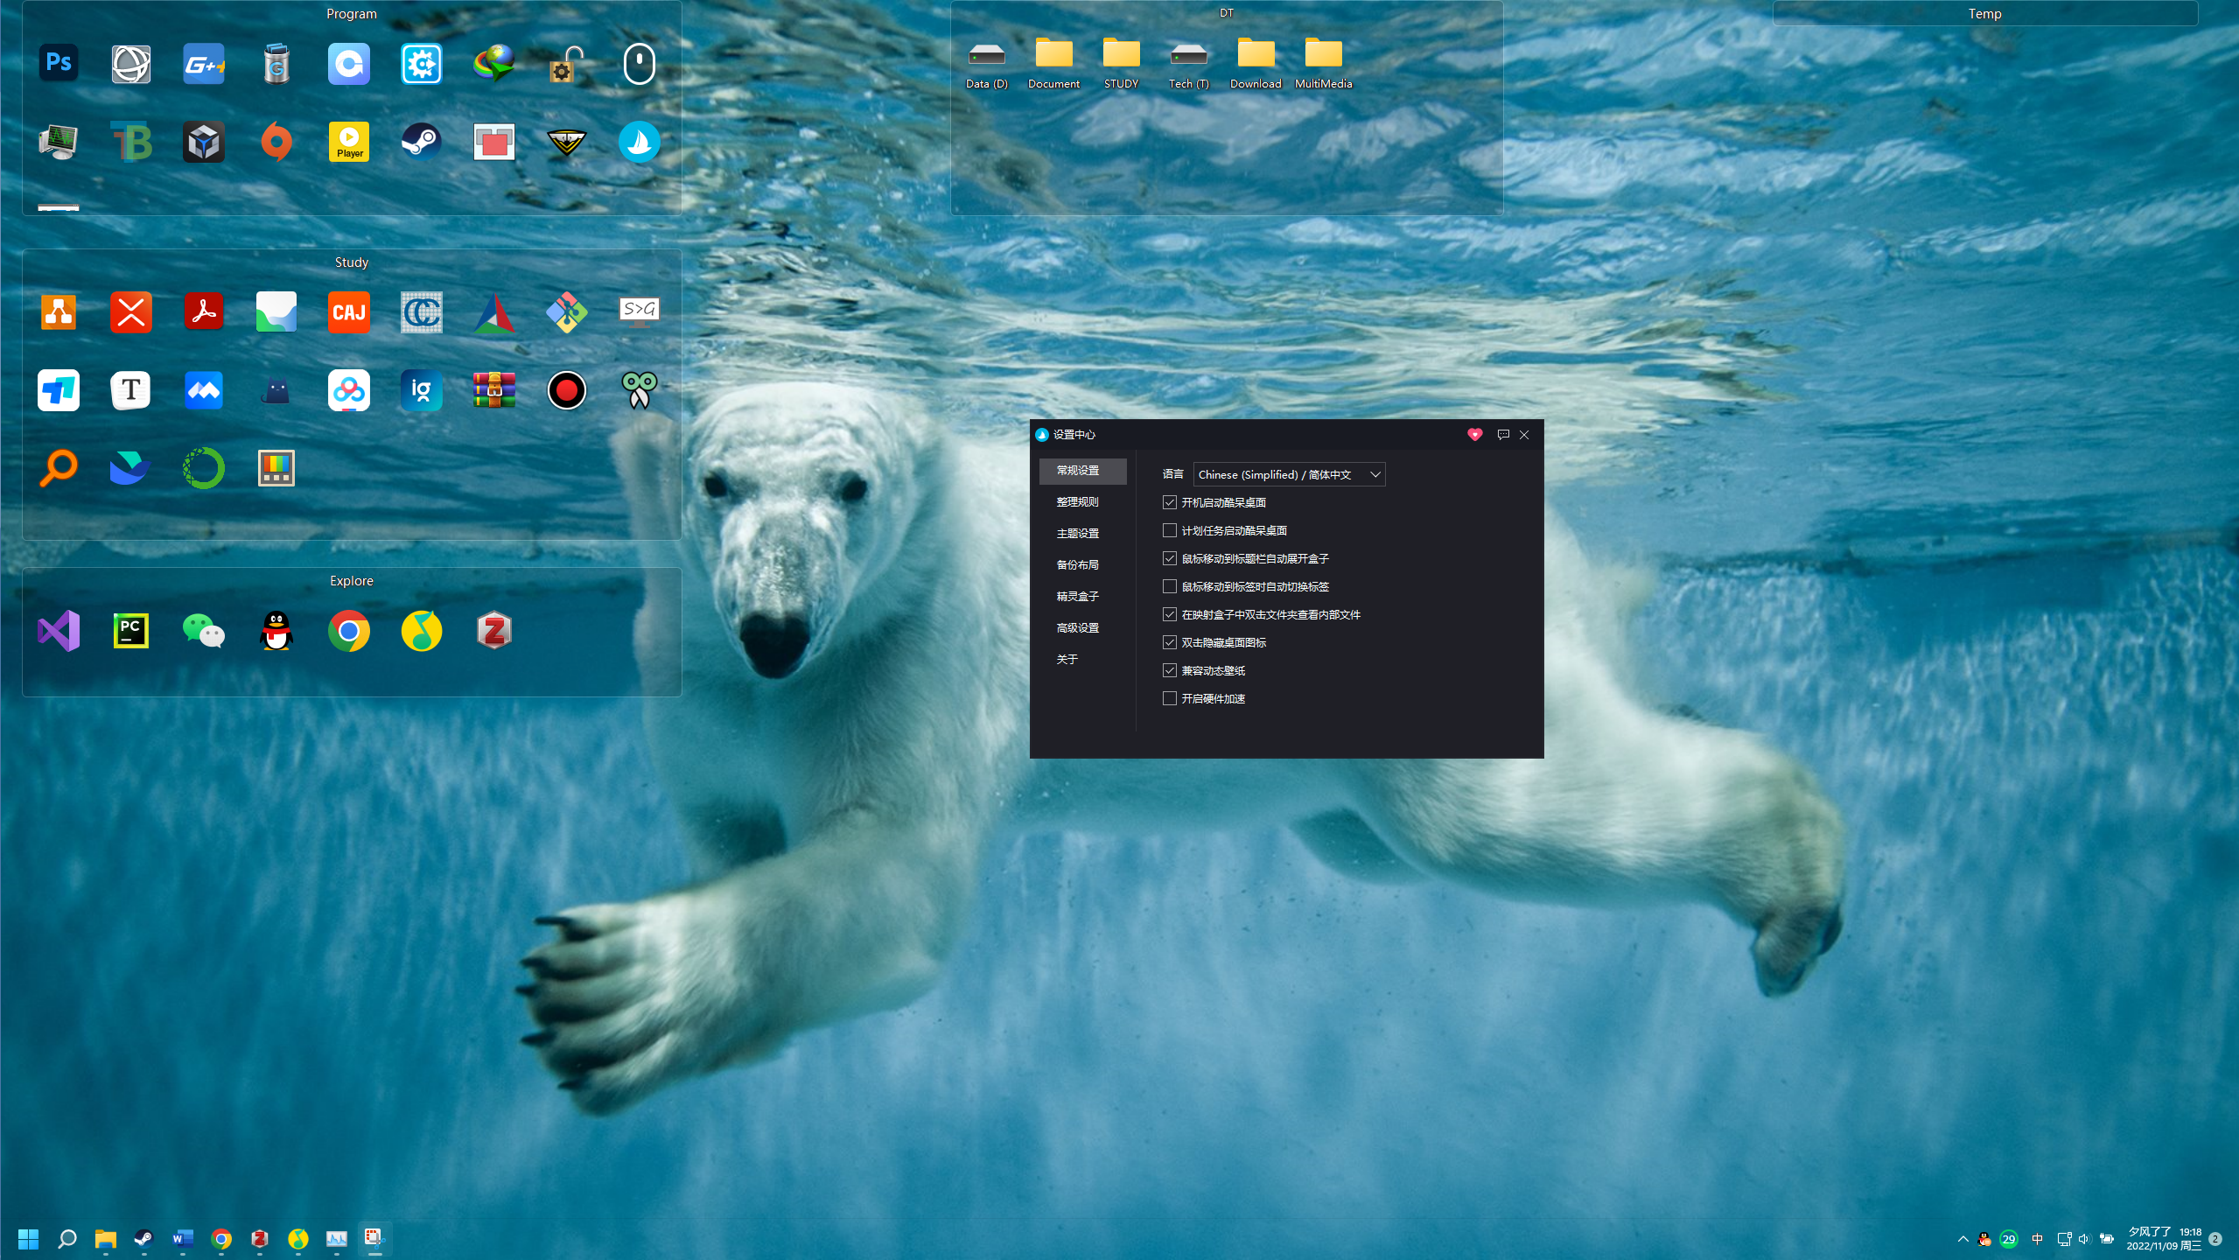Show hidden system tray icons chevron

click(x=1963, y=1238)
